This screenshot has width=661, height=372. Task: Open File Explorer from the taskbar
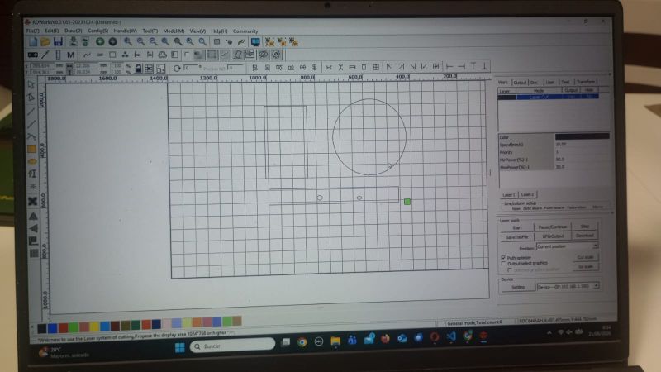pyautogui.click(x=335, y=341)
